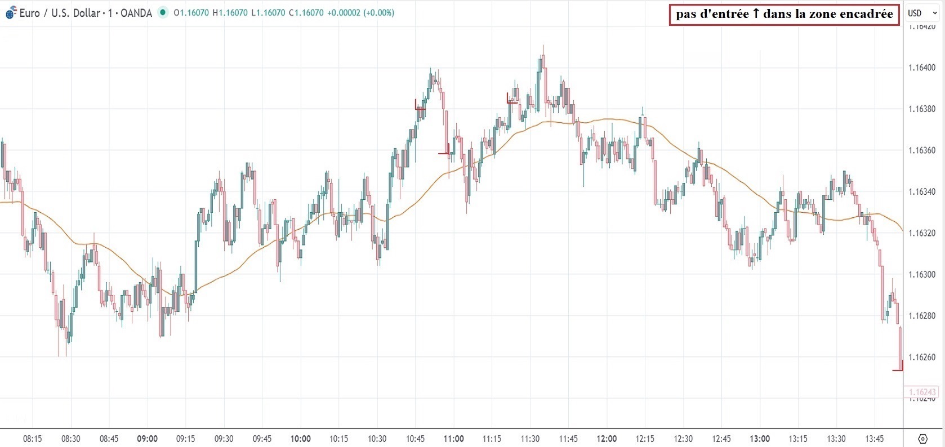Click the 11:30 time axis label
The image size is (945, 447).
531,439
